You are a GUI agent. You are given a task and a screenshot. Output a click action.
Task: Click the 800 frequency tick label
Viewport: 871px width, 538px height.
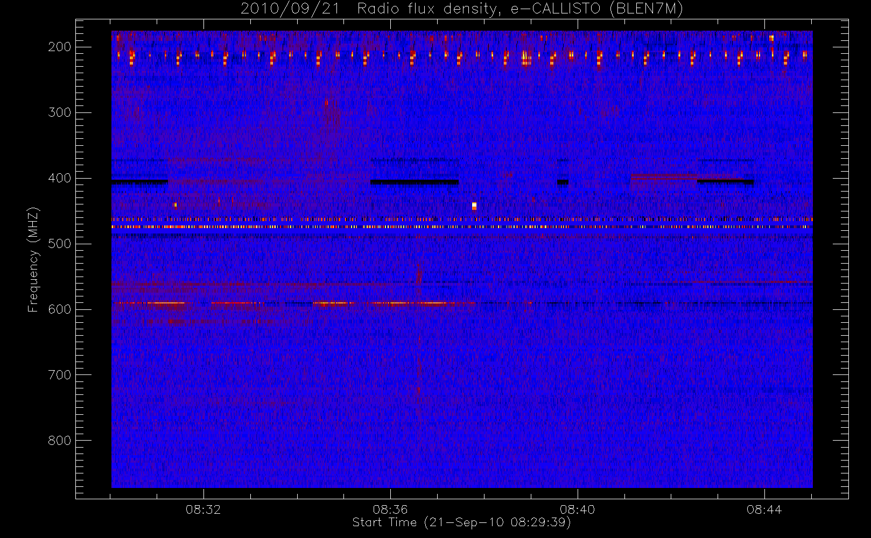(60, 441)
